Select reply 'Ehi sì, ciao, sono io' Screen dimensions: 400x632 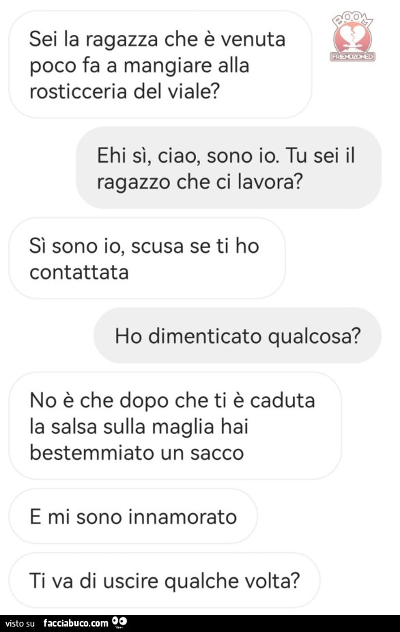coord(229,167)
